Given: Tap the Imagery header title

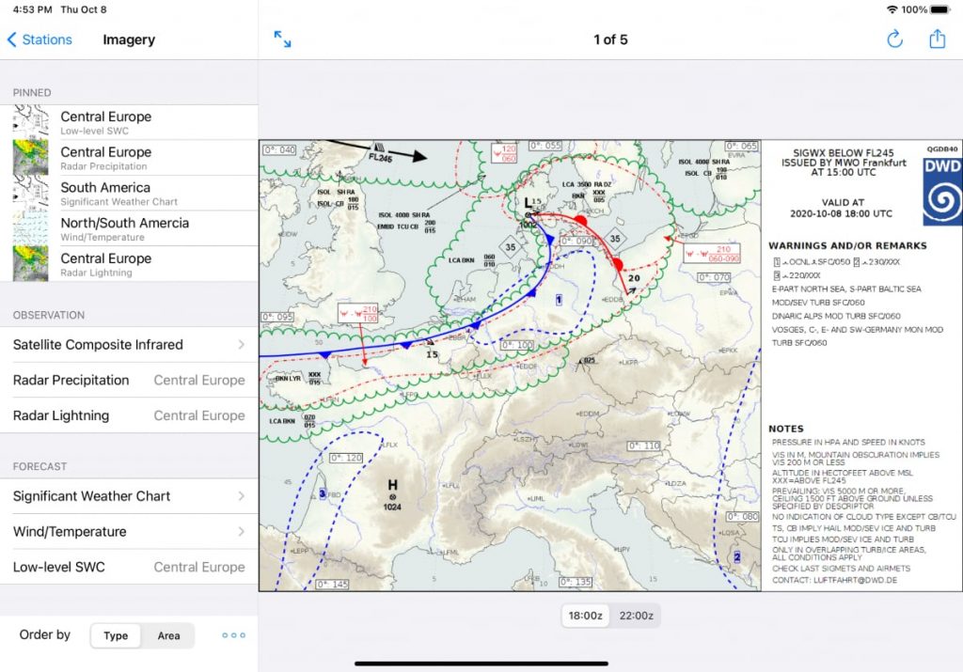Looking at the screenshot, I should coord(129,39).
